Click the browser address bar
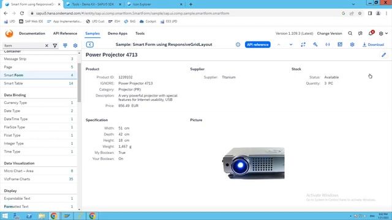 point(185,13)
